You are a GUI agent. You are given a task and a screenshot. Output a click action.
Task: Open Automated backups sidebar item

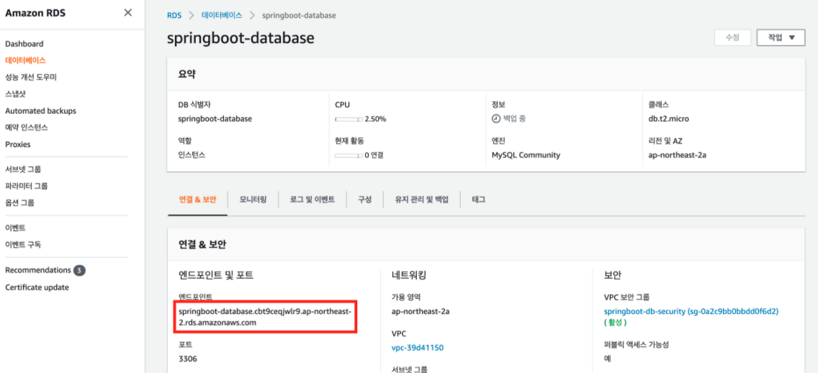point(41,111)
